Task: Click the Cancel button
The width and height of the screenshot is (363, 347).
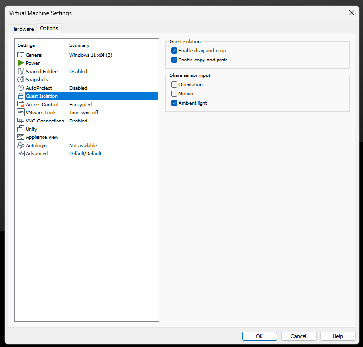Action: click(x=298, y=336)
